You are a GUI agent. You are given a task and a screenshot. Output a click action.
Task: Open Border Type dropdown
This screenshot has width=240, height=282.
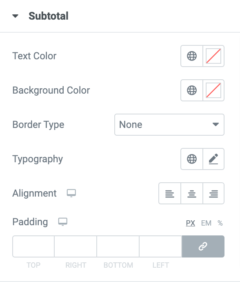click(169, 125)
